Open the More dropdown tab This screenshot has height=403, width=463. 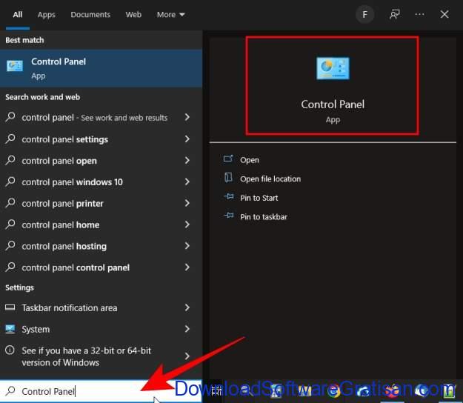[170, 15]
